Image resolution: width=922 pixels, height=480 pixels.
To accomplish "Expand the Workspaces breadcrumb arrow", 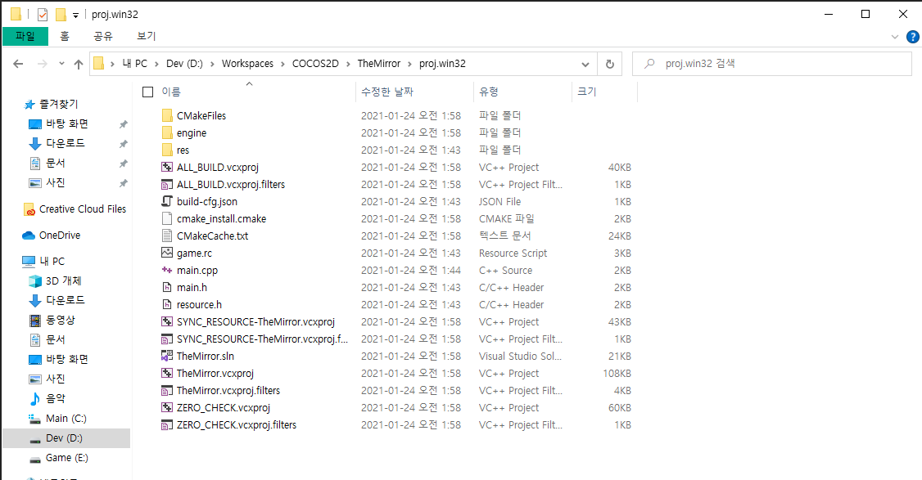I will pos(282,64).
